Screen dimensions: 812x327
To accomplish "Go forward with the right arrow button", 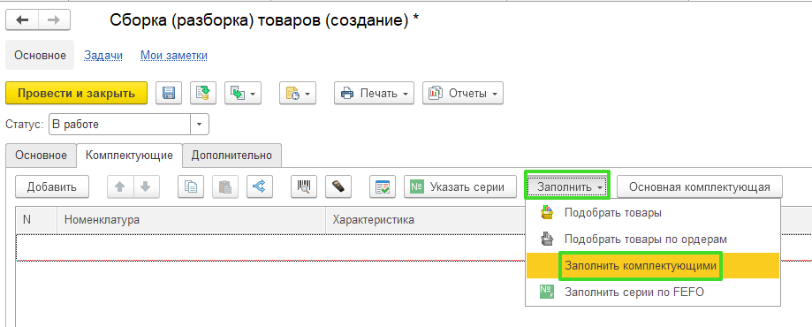I will (x=54, y=20).
